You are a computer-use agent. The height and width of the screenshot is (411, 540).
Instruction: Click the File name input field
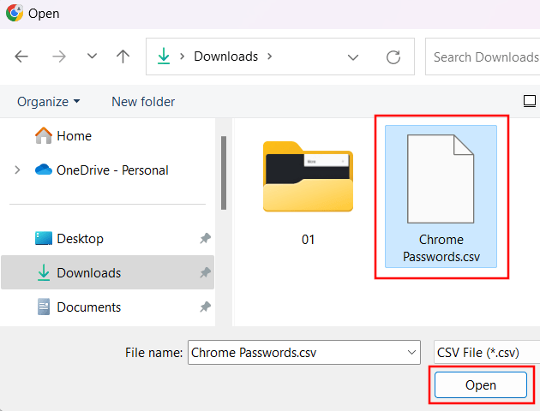click(304, 353)
